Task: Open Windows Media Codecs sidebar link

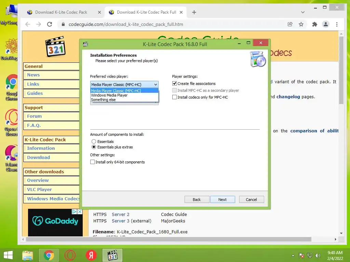Action: click(53, 199)
